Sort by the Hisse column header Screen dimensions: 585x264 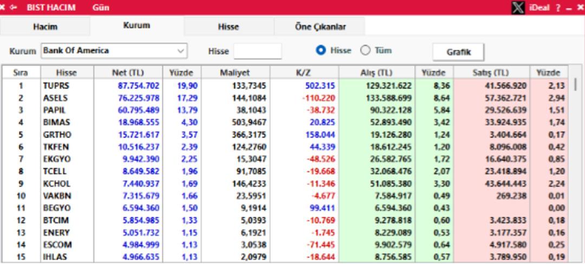[67, 73]
